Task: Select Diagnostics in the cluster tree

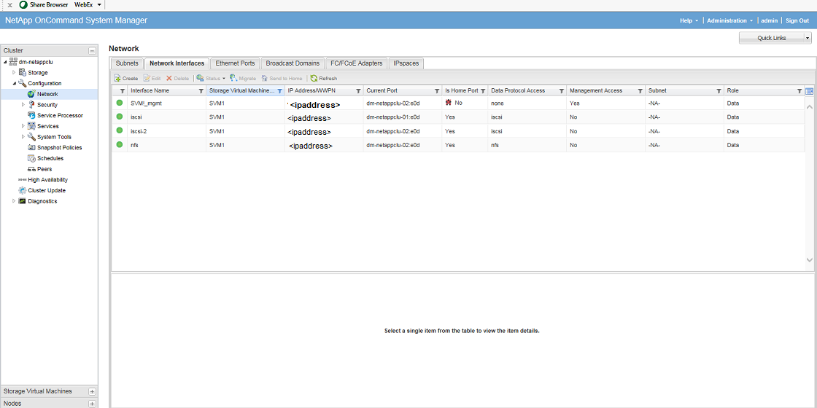Action: (x=42, y=201)
